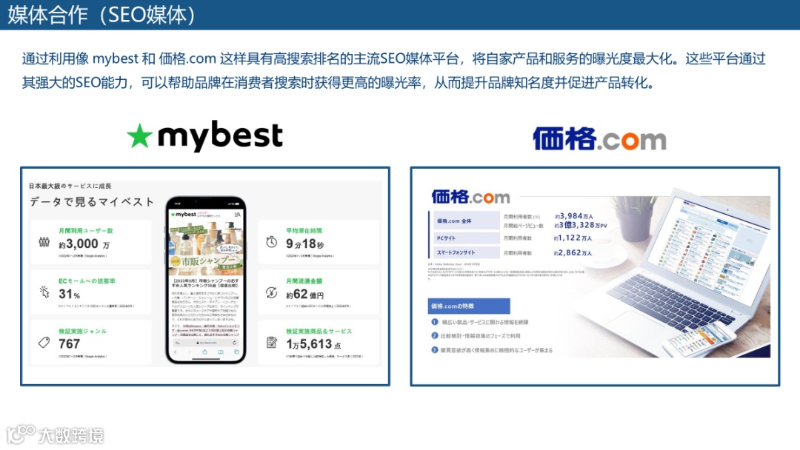Click the text 比較検討・情報収集のフェーズで利用
The width and height of the screenshot is (800, 450).
(x=480, y=336)
